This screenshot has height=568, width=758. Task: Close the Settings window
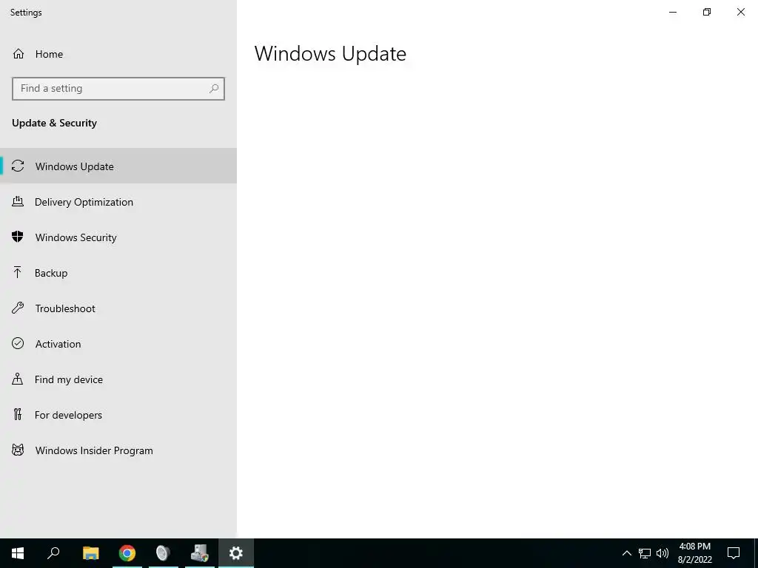[740, 12]
